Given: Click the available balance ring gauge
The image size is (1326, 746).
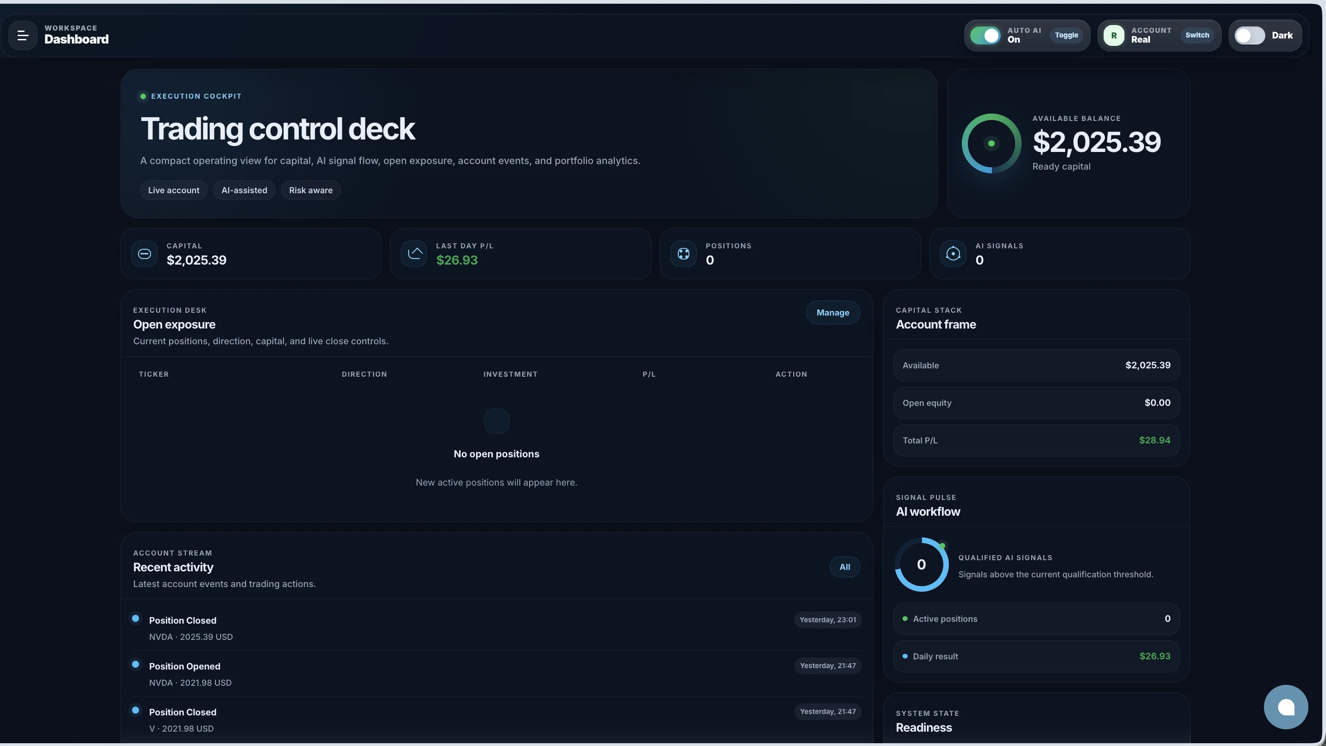Looking at the screenshot, I should coord(991,143).
